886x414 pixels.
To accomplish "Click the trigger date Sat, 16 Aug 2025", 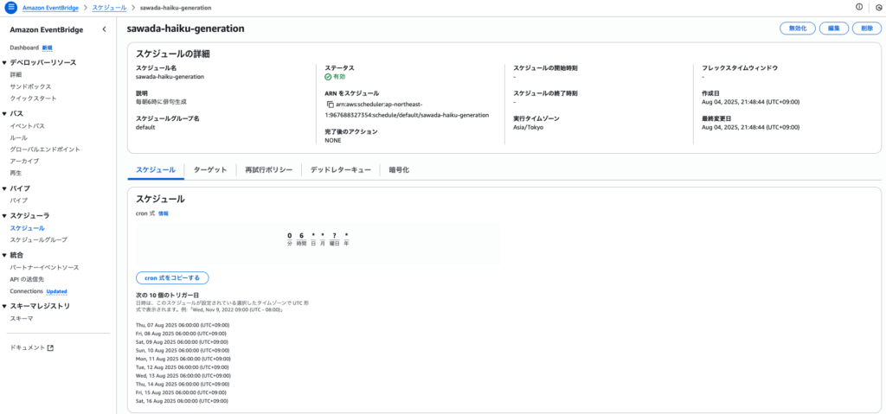I will point(182,402).
